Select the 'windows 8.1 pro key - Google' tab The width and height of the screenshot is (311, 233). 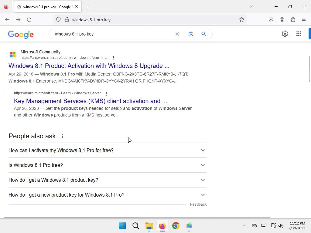click(x=48, y=7)
